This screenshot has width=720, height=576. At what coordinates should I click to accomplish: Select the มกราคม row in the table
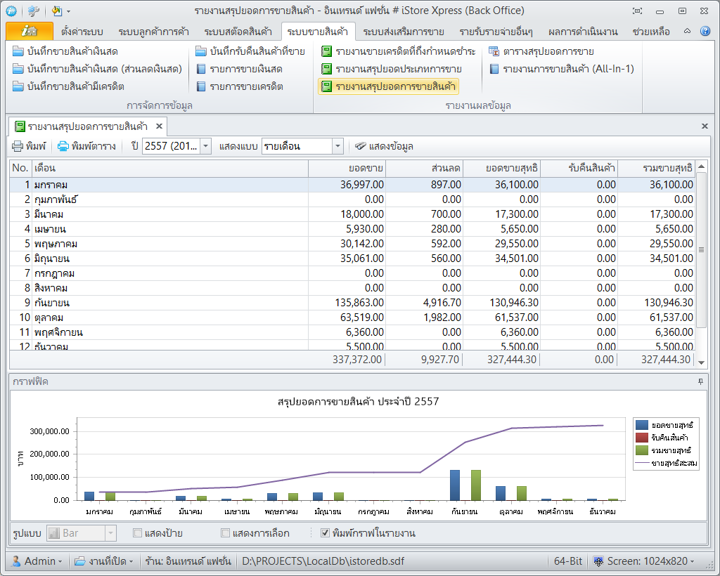[352, 185]
